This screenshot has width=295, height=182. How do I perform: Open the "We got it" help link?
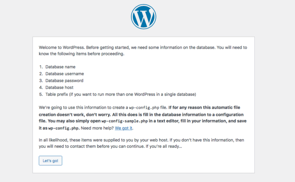(123, 128)
